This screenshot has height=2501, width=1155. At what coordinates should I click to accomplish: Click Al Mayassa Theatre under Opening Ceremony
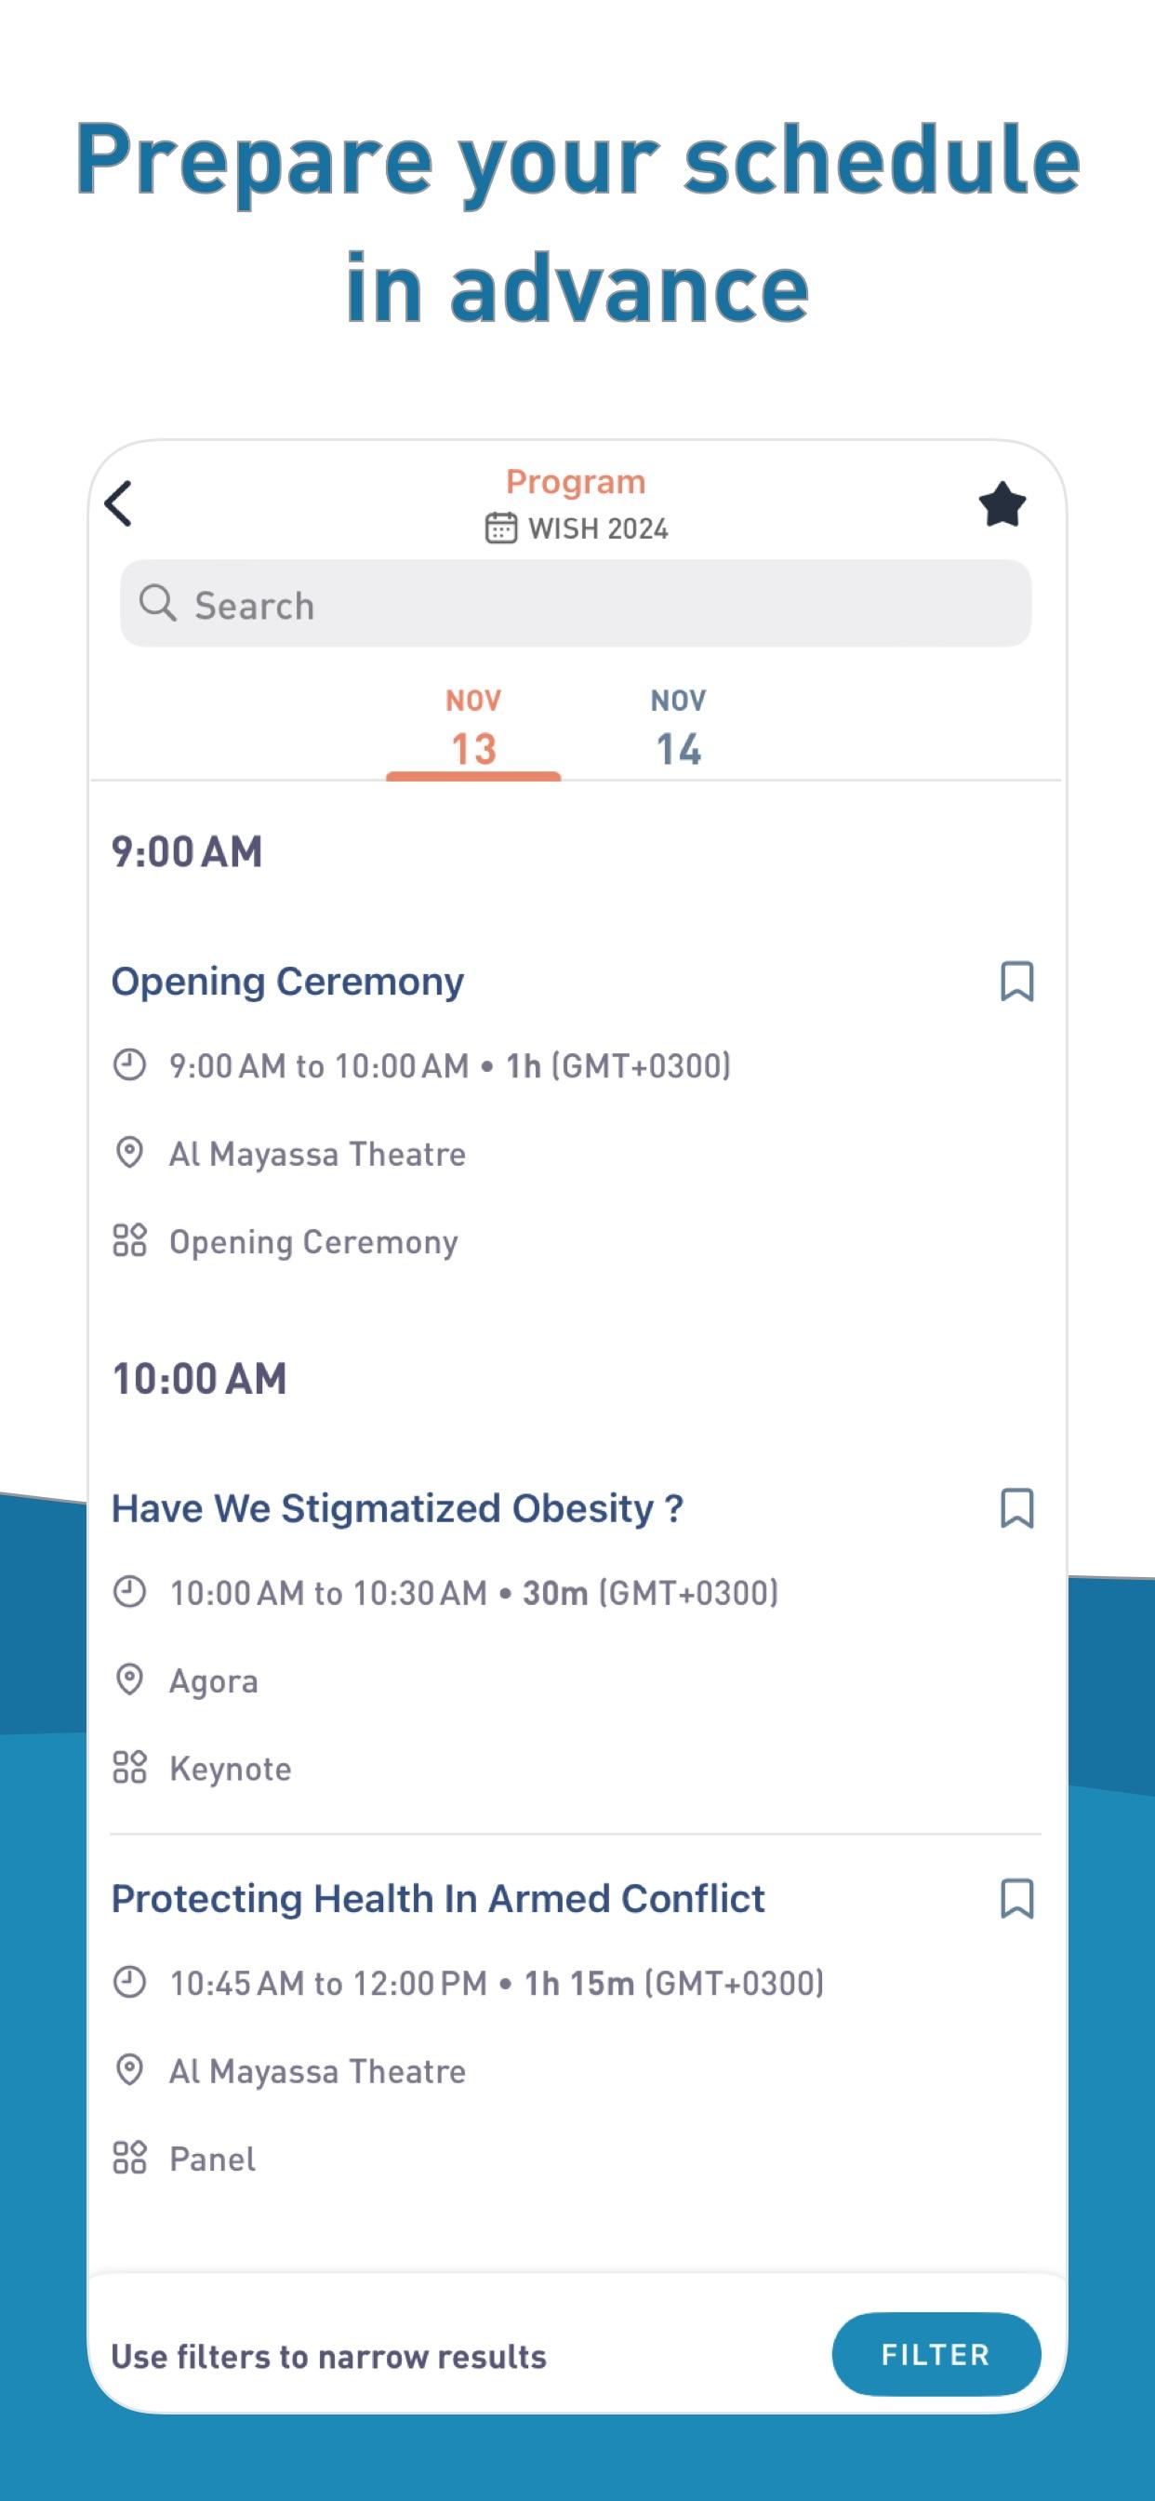coord(317,1154)
